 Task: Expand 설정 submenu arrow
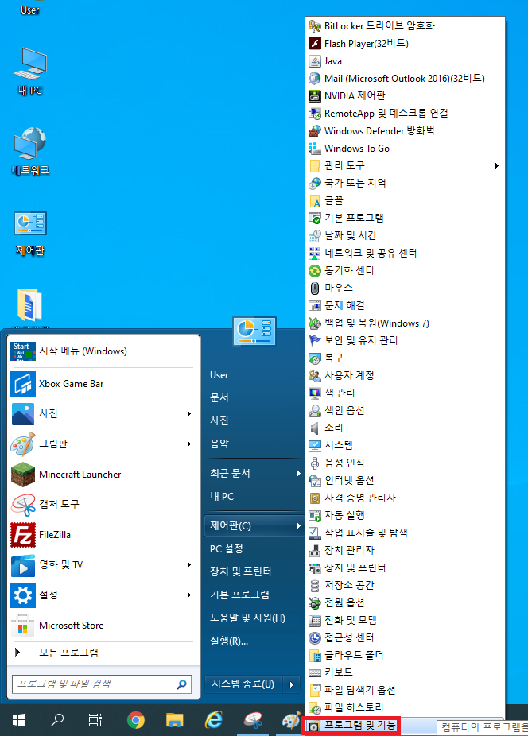pyautogui.click(x=188, y=595)
